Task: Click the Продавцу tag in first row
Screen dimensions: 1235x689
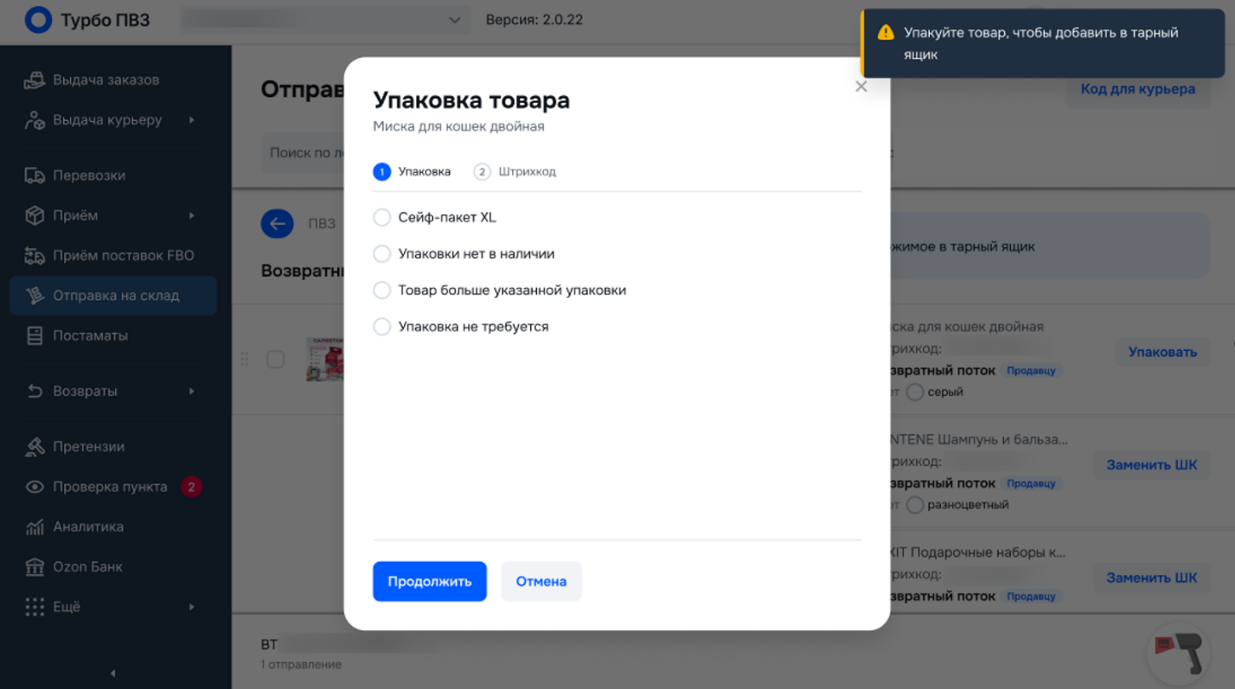Action: 1031,370
